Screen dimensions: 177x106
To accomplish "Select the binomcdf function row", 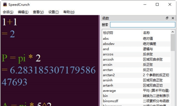I will coord(136,101).
